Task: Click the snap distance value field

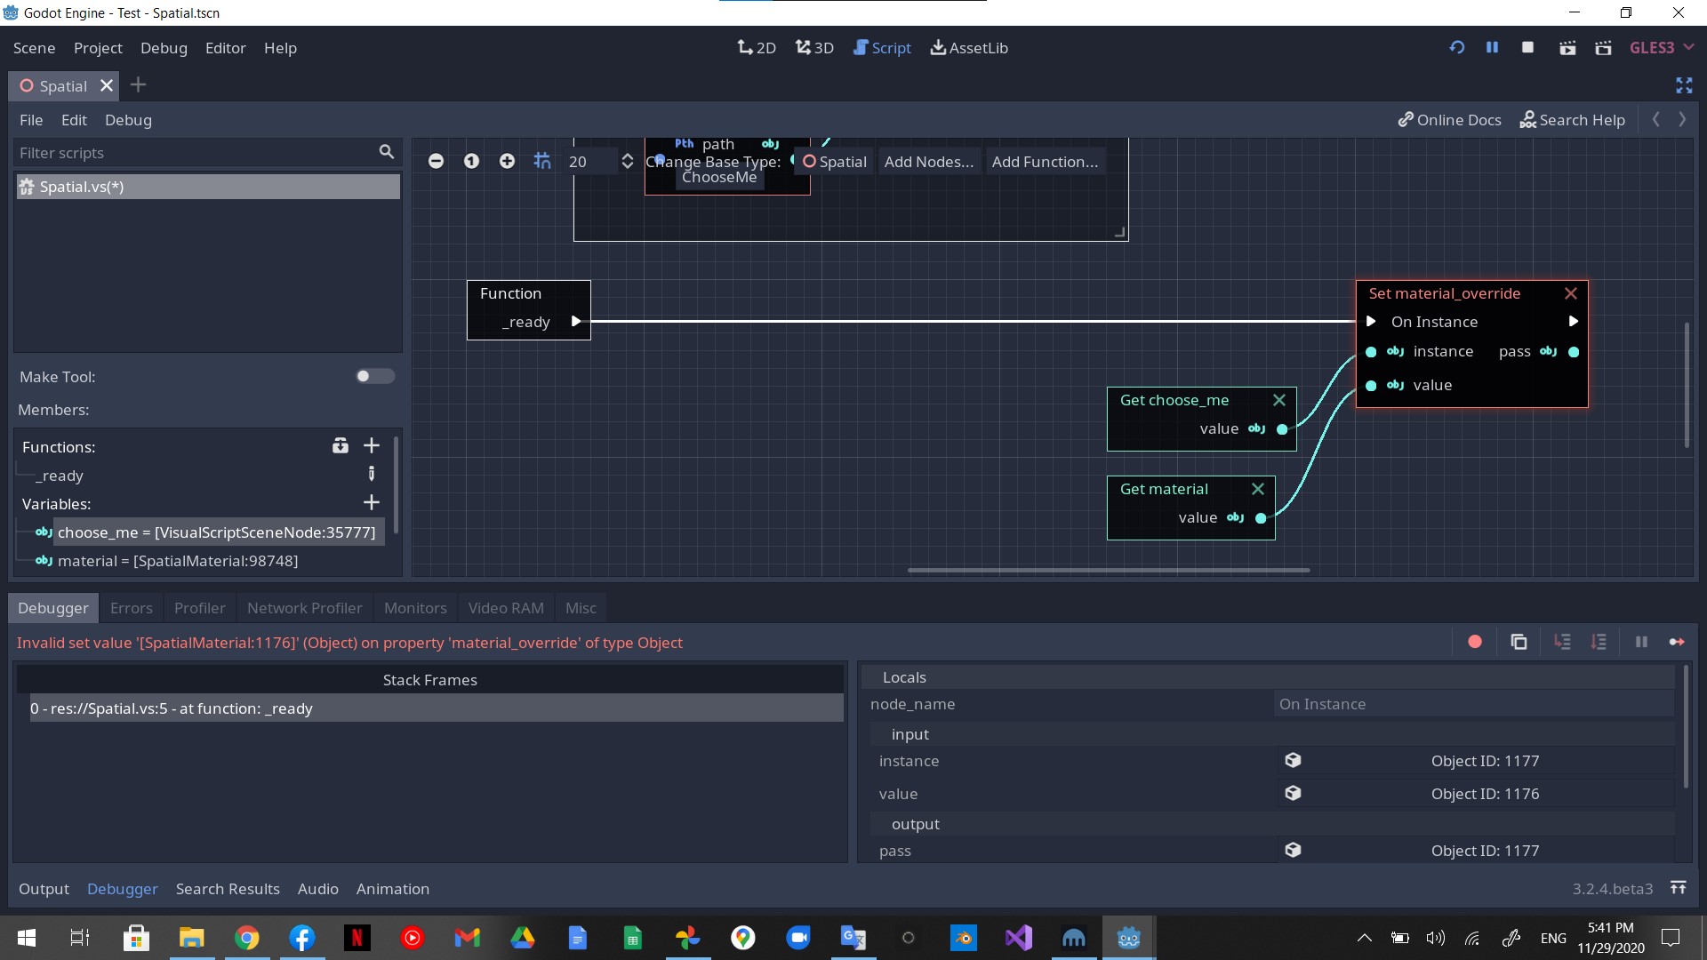Action: coord(590,161)
